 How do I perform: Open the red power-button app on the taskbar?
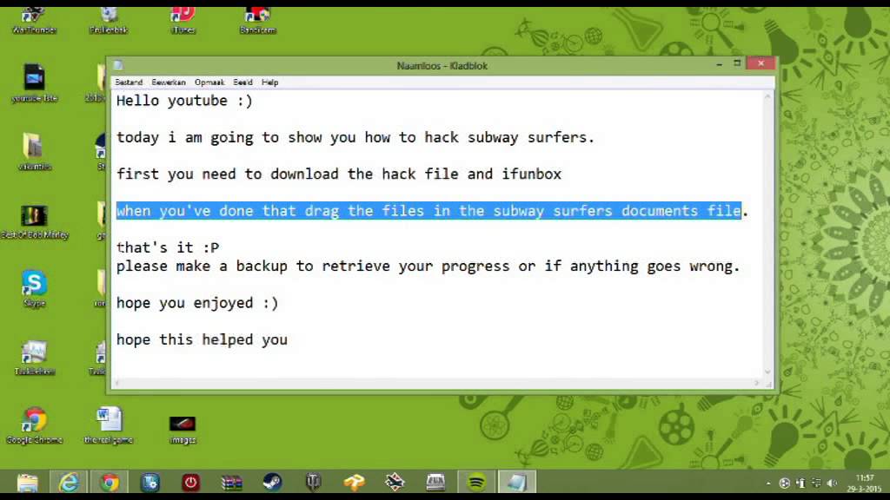pos(190,483)
